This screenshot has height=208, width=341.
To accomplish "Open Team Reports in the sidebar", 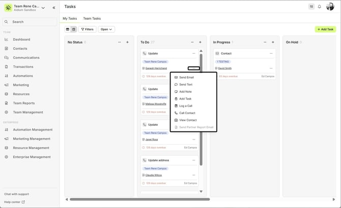I will click(x=24, y=103).
